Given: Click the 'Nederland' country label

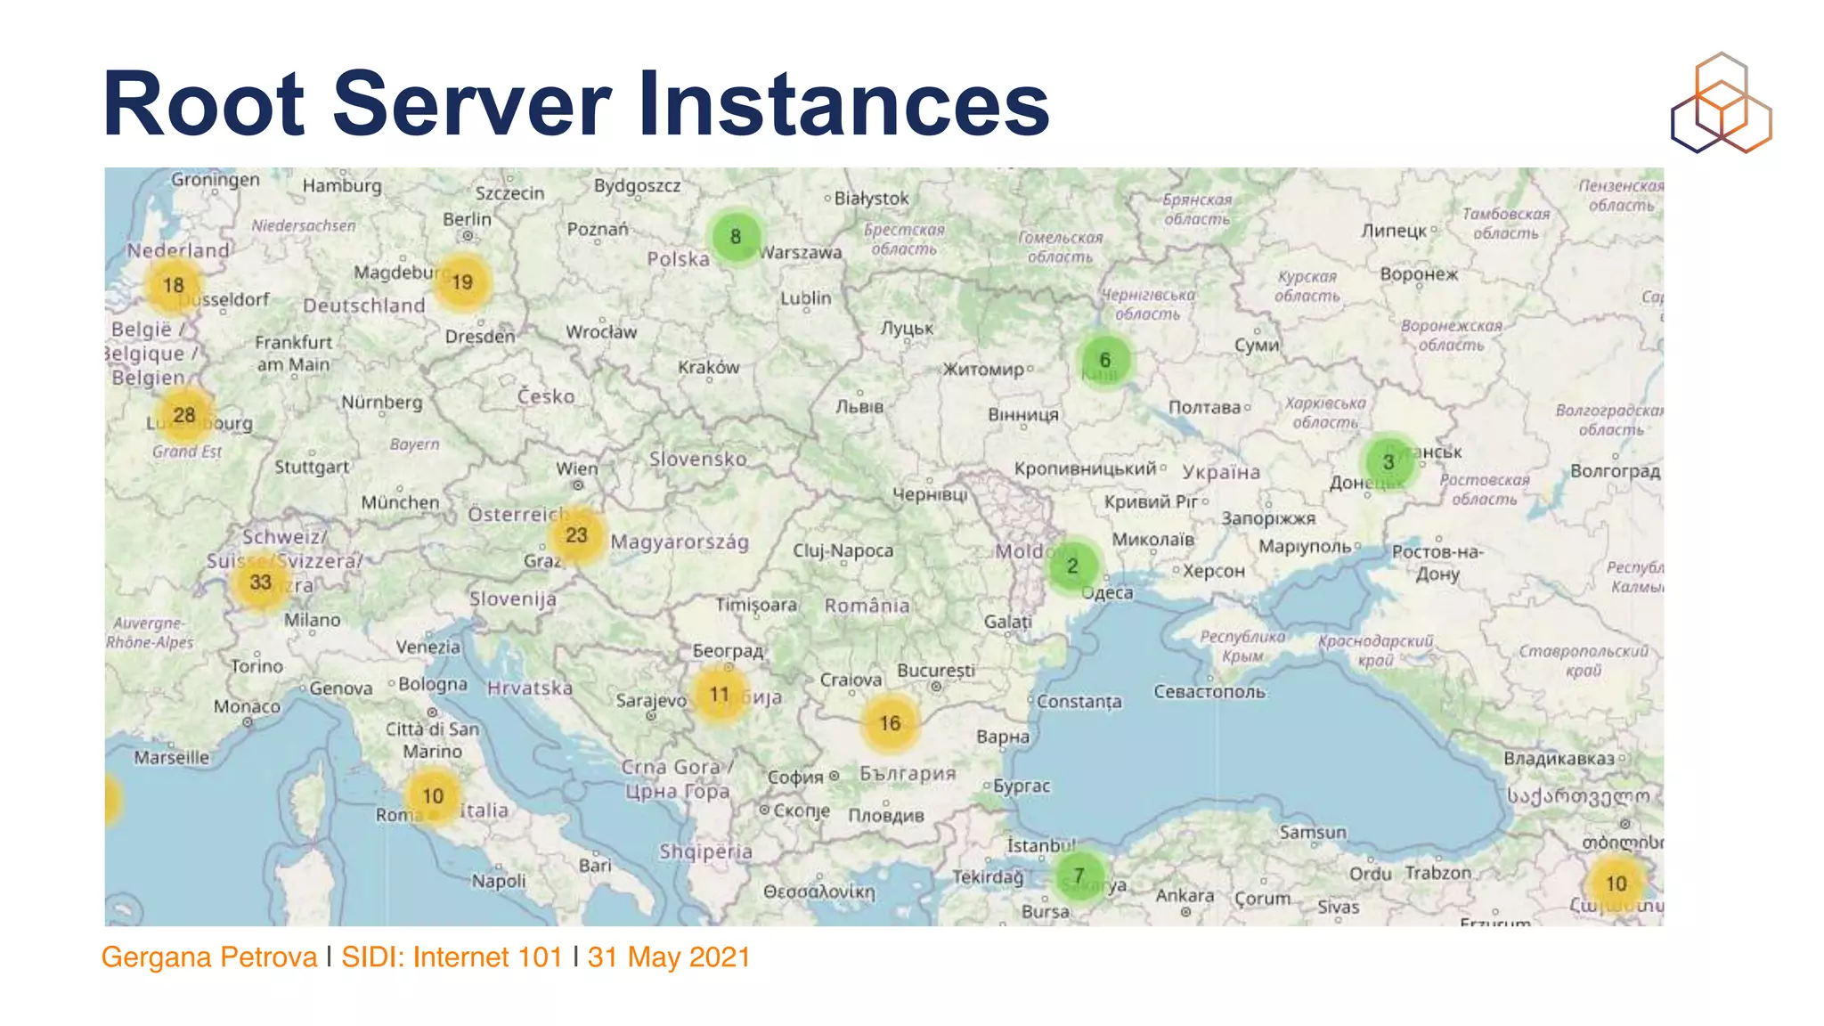Looking at the screenshot, I should coord(178,250).
